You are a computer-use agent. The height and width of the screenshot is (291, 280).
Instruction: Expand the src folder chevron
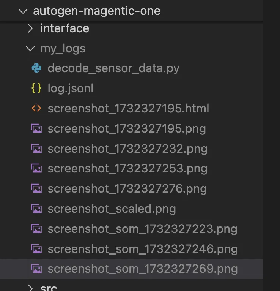tap(30, 288)
